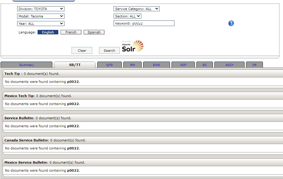Click the Mexico Tech Tip section header
Viewport: 283px width, 179px height.
[143, 96]
